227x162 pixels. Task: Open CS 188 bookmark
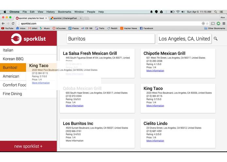click(87, 28)
